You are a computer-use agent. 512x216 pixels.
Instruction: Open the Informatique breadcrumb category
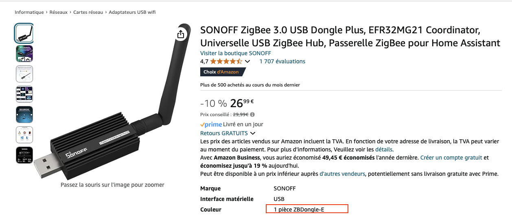(29, 12)
